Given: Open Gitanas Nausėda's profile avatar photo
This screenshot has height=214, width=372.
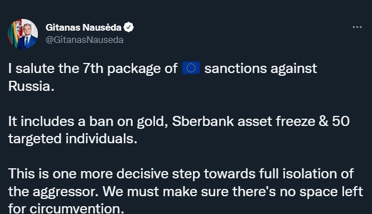Looking at the screenshot, I should point(23,34).
